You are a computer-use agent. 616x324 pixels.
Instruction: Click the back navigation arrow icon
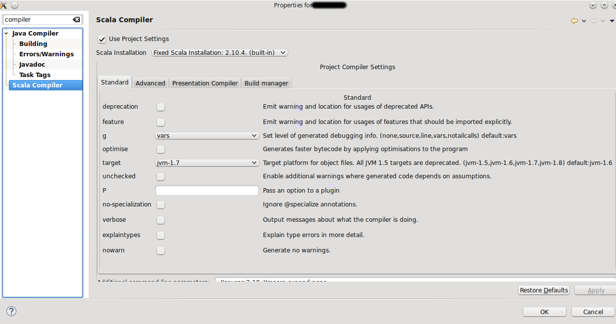574,21
